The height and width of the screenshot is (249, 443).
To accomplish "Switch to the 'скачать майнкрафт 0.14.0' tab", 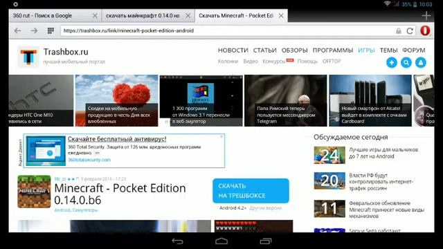I will click(148, 15).
